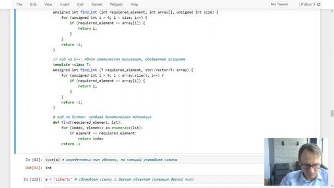Open the File menu

coord(19,4)
